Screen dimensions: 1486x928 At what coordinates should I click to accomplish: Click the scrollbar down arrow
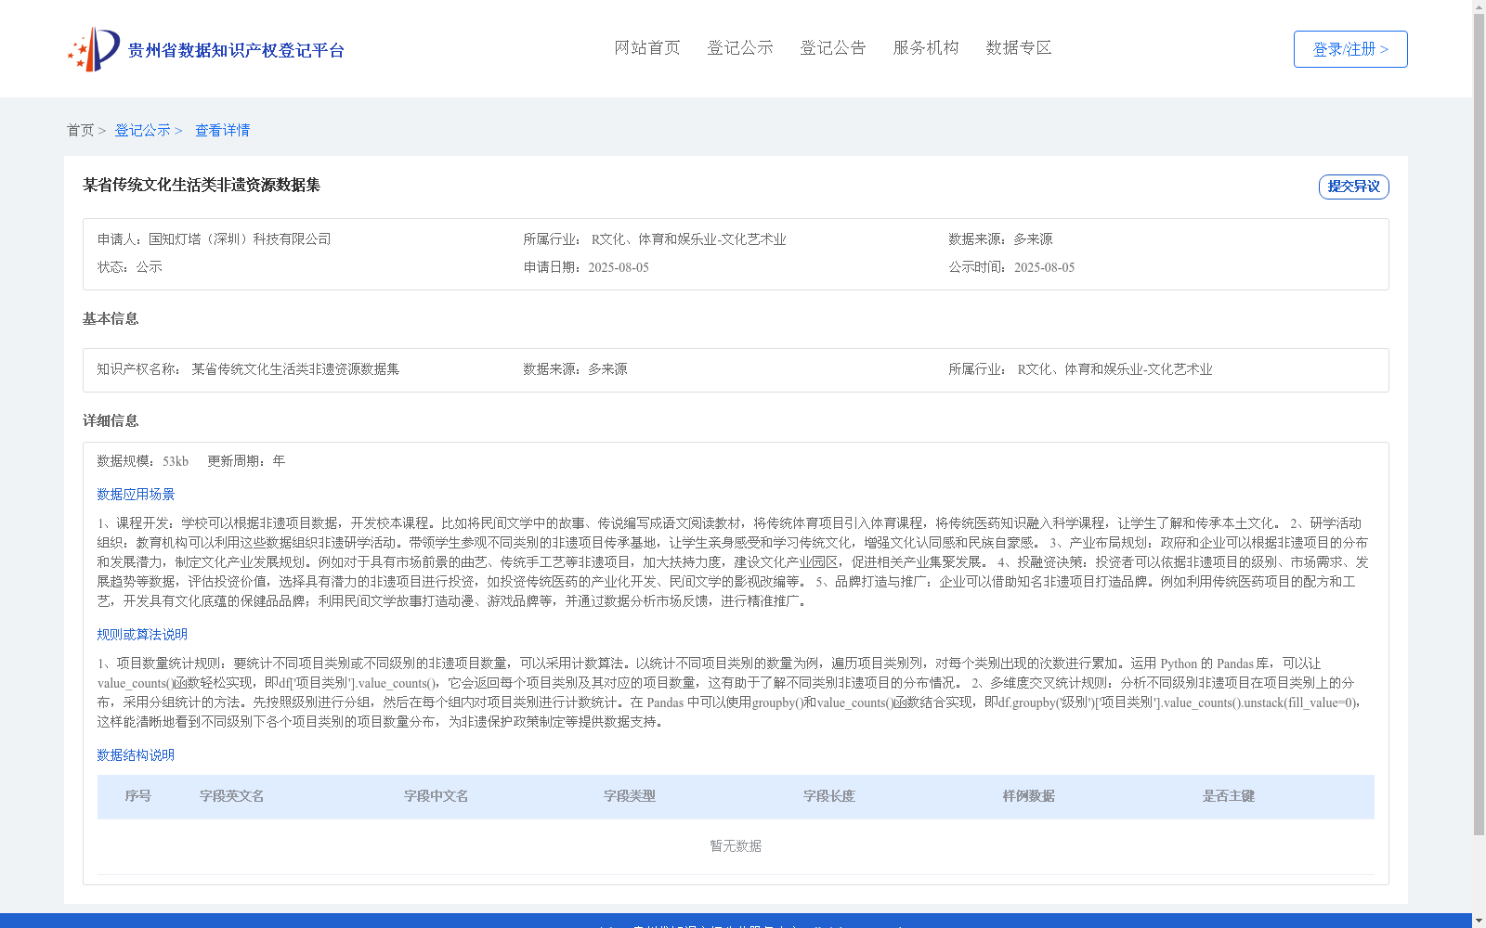click(x=1479, y=921)
